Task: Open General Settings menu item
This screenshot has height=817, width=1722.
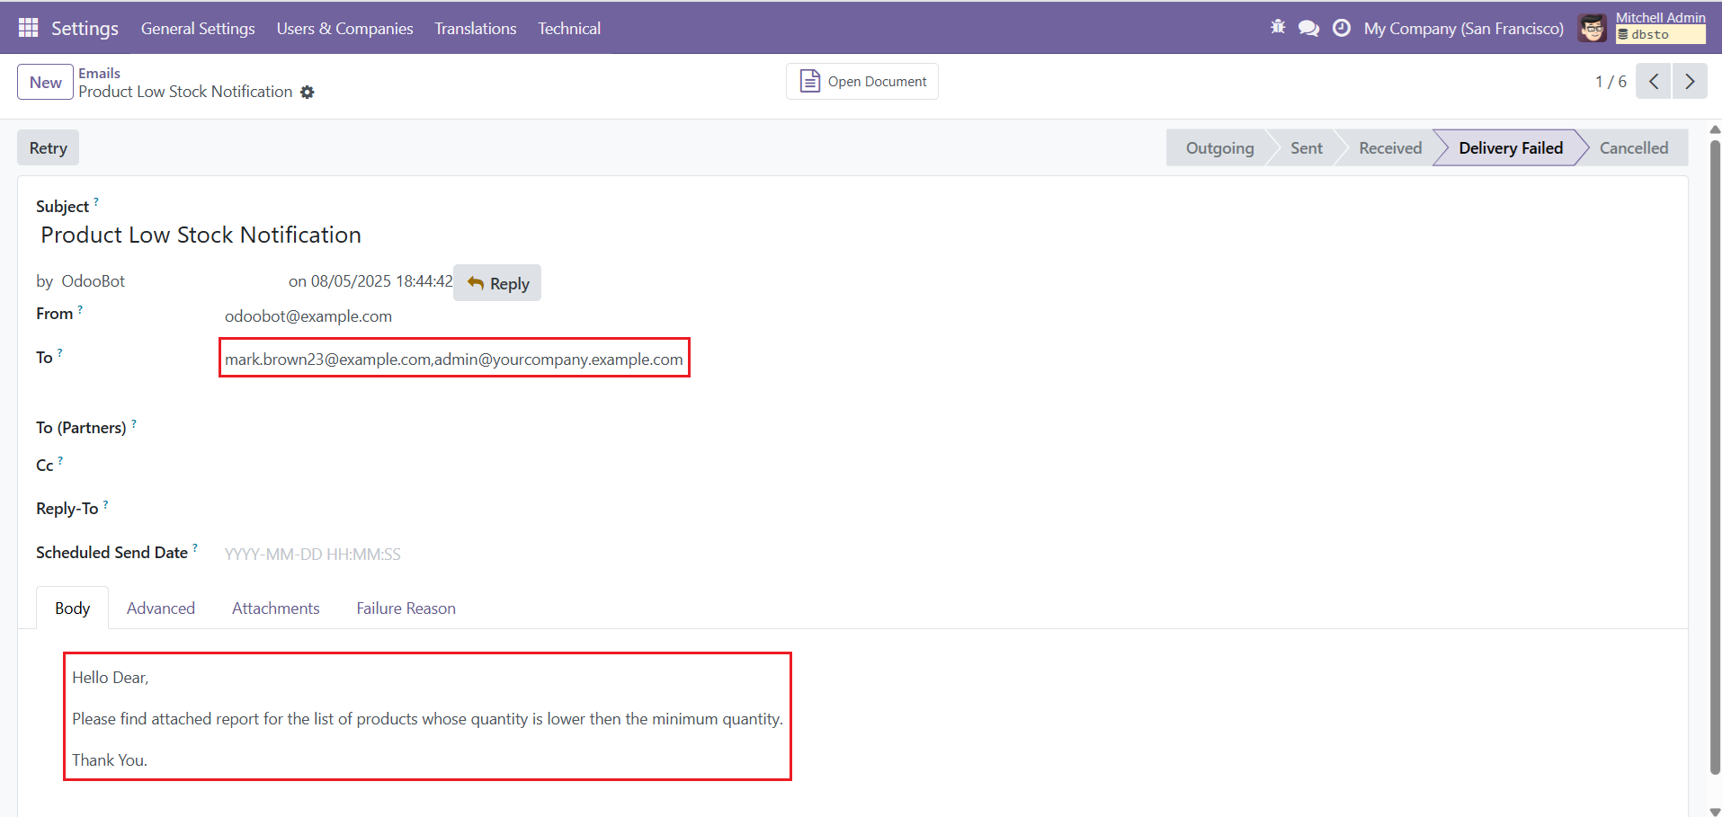Action: tap(198, 29)
